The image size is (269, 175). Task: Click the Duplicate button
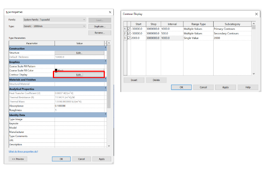(100, 26)
